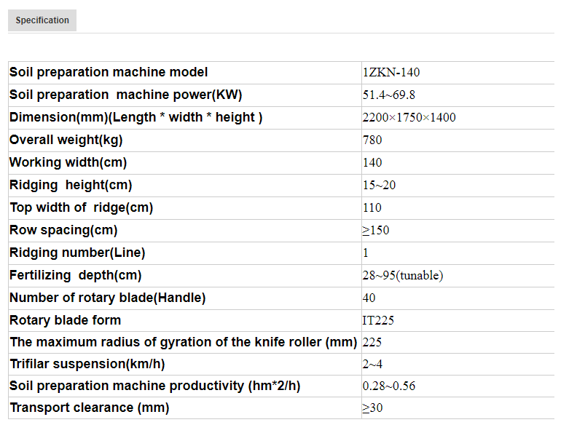
Task: Click the maximum radius of gyration label
Action: pyautogui.click(x=183, y=342)
